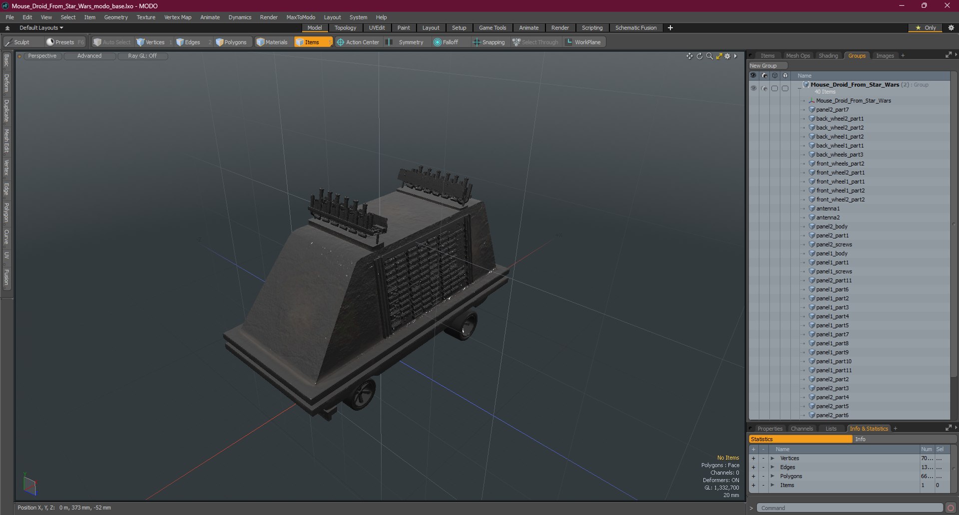Toggle Ray GL Off button
This screenshot has width=959, height=515.
(142, 56)
